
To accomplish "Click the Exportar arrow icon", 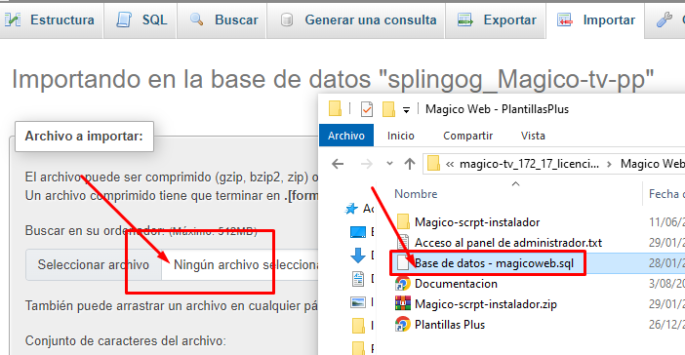I will (464, 20).
